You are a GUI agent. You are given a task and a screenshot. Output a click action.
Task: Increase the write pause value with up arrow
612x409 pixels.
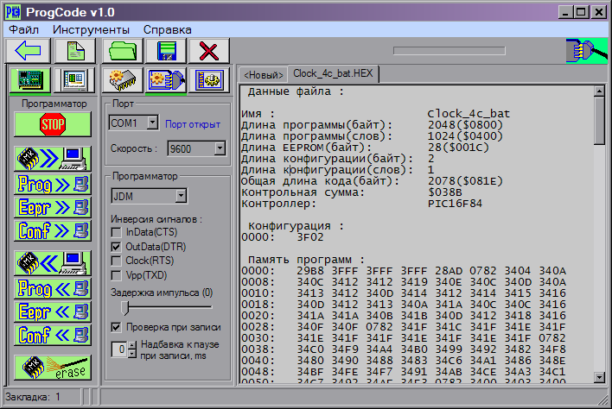(132, 345)
